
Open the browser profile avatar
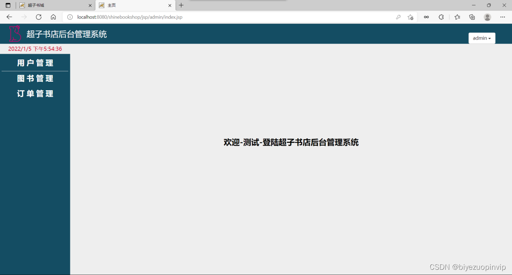pos(487,17)
